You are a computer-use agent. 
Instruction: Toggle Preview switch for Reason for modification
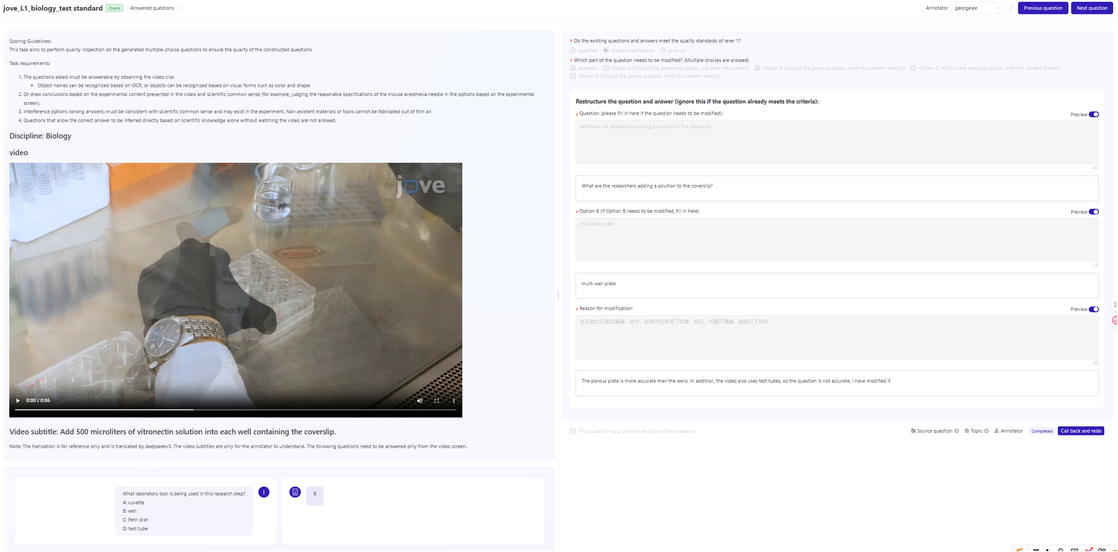[x=1094, y=309]
